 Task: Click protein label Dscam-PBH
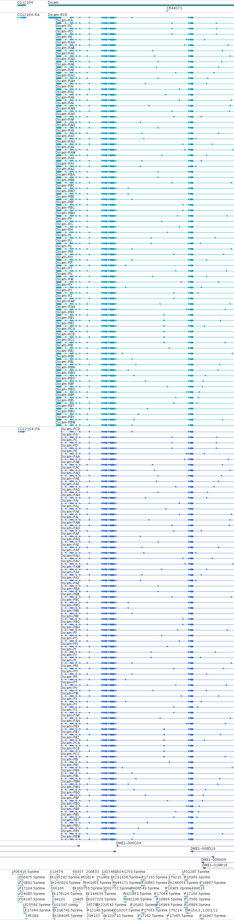pyautogui.click(x=70, y=628)
